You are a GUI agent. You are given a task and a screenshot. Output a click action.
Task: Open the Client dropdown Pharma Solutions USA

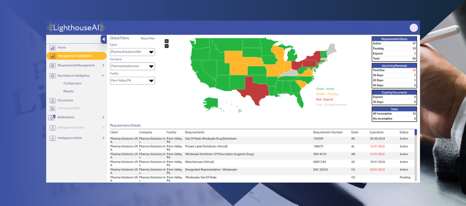pos(132,52)
